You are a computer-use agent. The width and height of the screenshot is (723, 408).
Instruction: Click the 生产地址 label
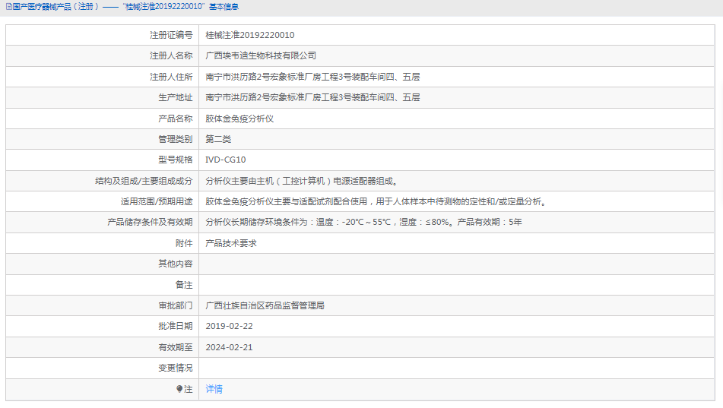point(175,98)
